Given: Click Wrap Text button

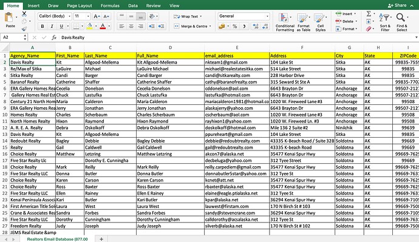Looking at the screenshot, I should click(188, 16).
